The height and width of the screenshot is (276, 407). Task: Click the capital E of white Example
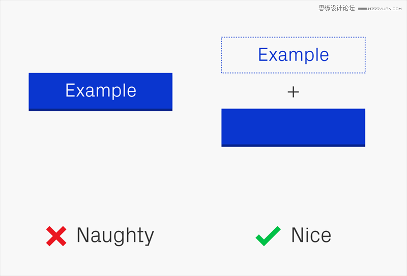pyautogui.click(x=70, y=90)
